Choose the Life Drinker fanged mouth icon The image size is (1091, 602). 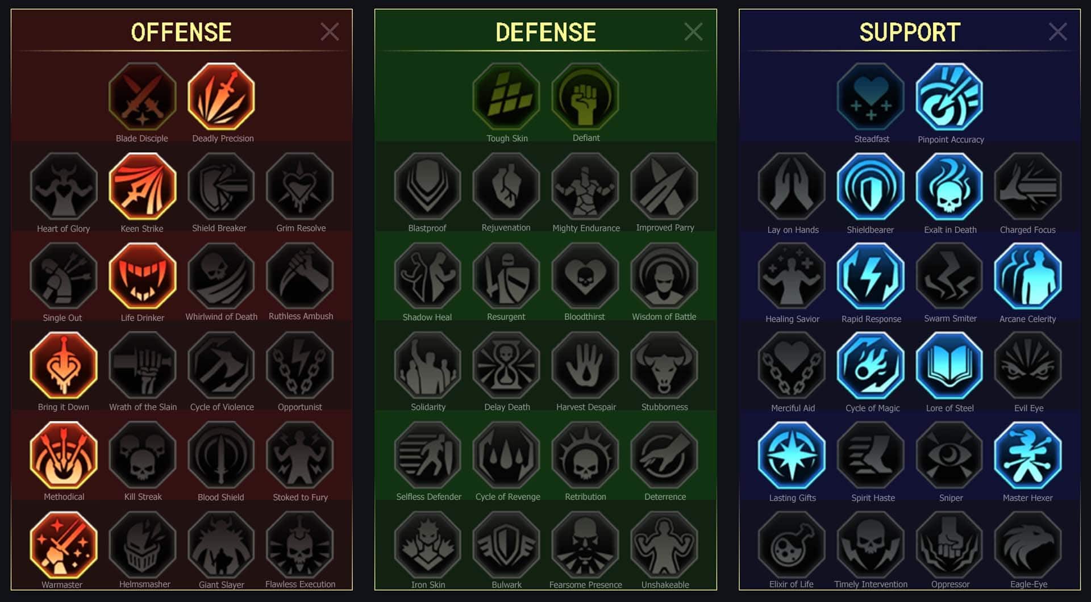coord(143,276)
